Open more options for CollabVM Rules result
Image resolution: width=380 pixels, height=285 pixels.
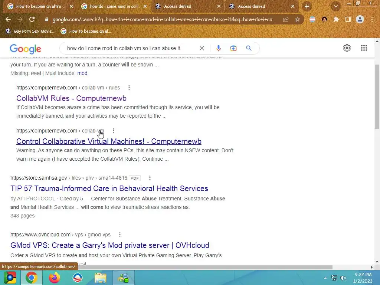pos(129,88)
